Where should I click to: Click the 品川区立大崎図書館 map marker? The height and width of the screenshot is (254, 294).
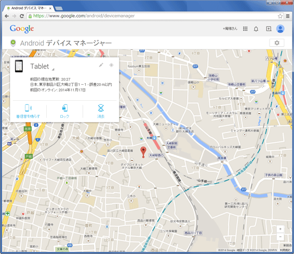tap(120, 155)
